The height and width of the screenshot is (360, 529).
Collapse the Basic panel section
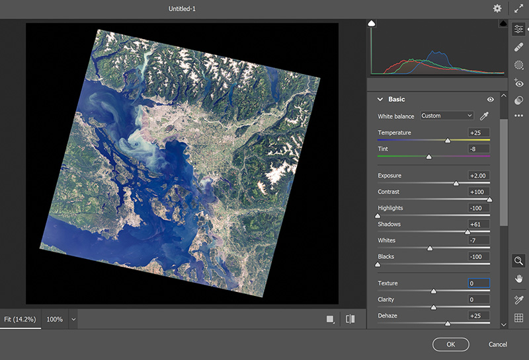tap(380, 99)
